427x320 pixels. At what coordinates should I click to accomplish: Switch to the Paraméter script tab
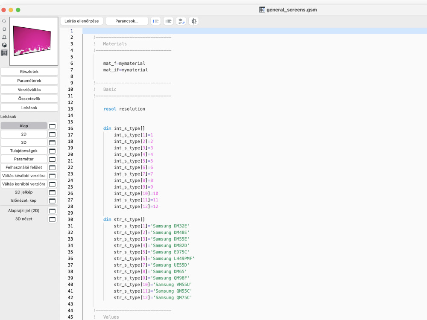click(23, 159)
